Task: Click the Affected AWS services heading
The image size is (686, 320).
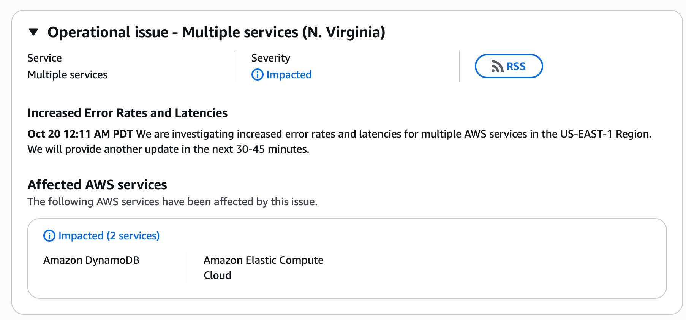Action: pyautogui.click(x=97, y=185)
